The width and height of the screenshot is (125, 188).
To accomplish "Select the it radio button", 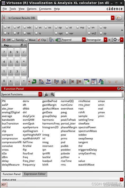I will (x=5, y=33).
